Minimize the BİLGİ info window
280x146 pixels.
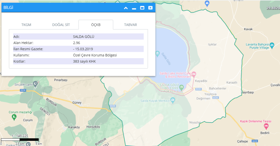134,8
